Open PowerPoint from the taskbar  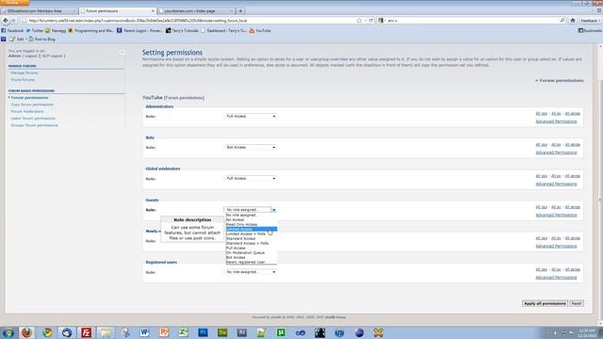pos(164,332)
